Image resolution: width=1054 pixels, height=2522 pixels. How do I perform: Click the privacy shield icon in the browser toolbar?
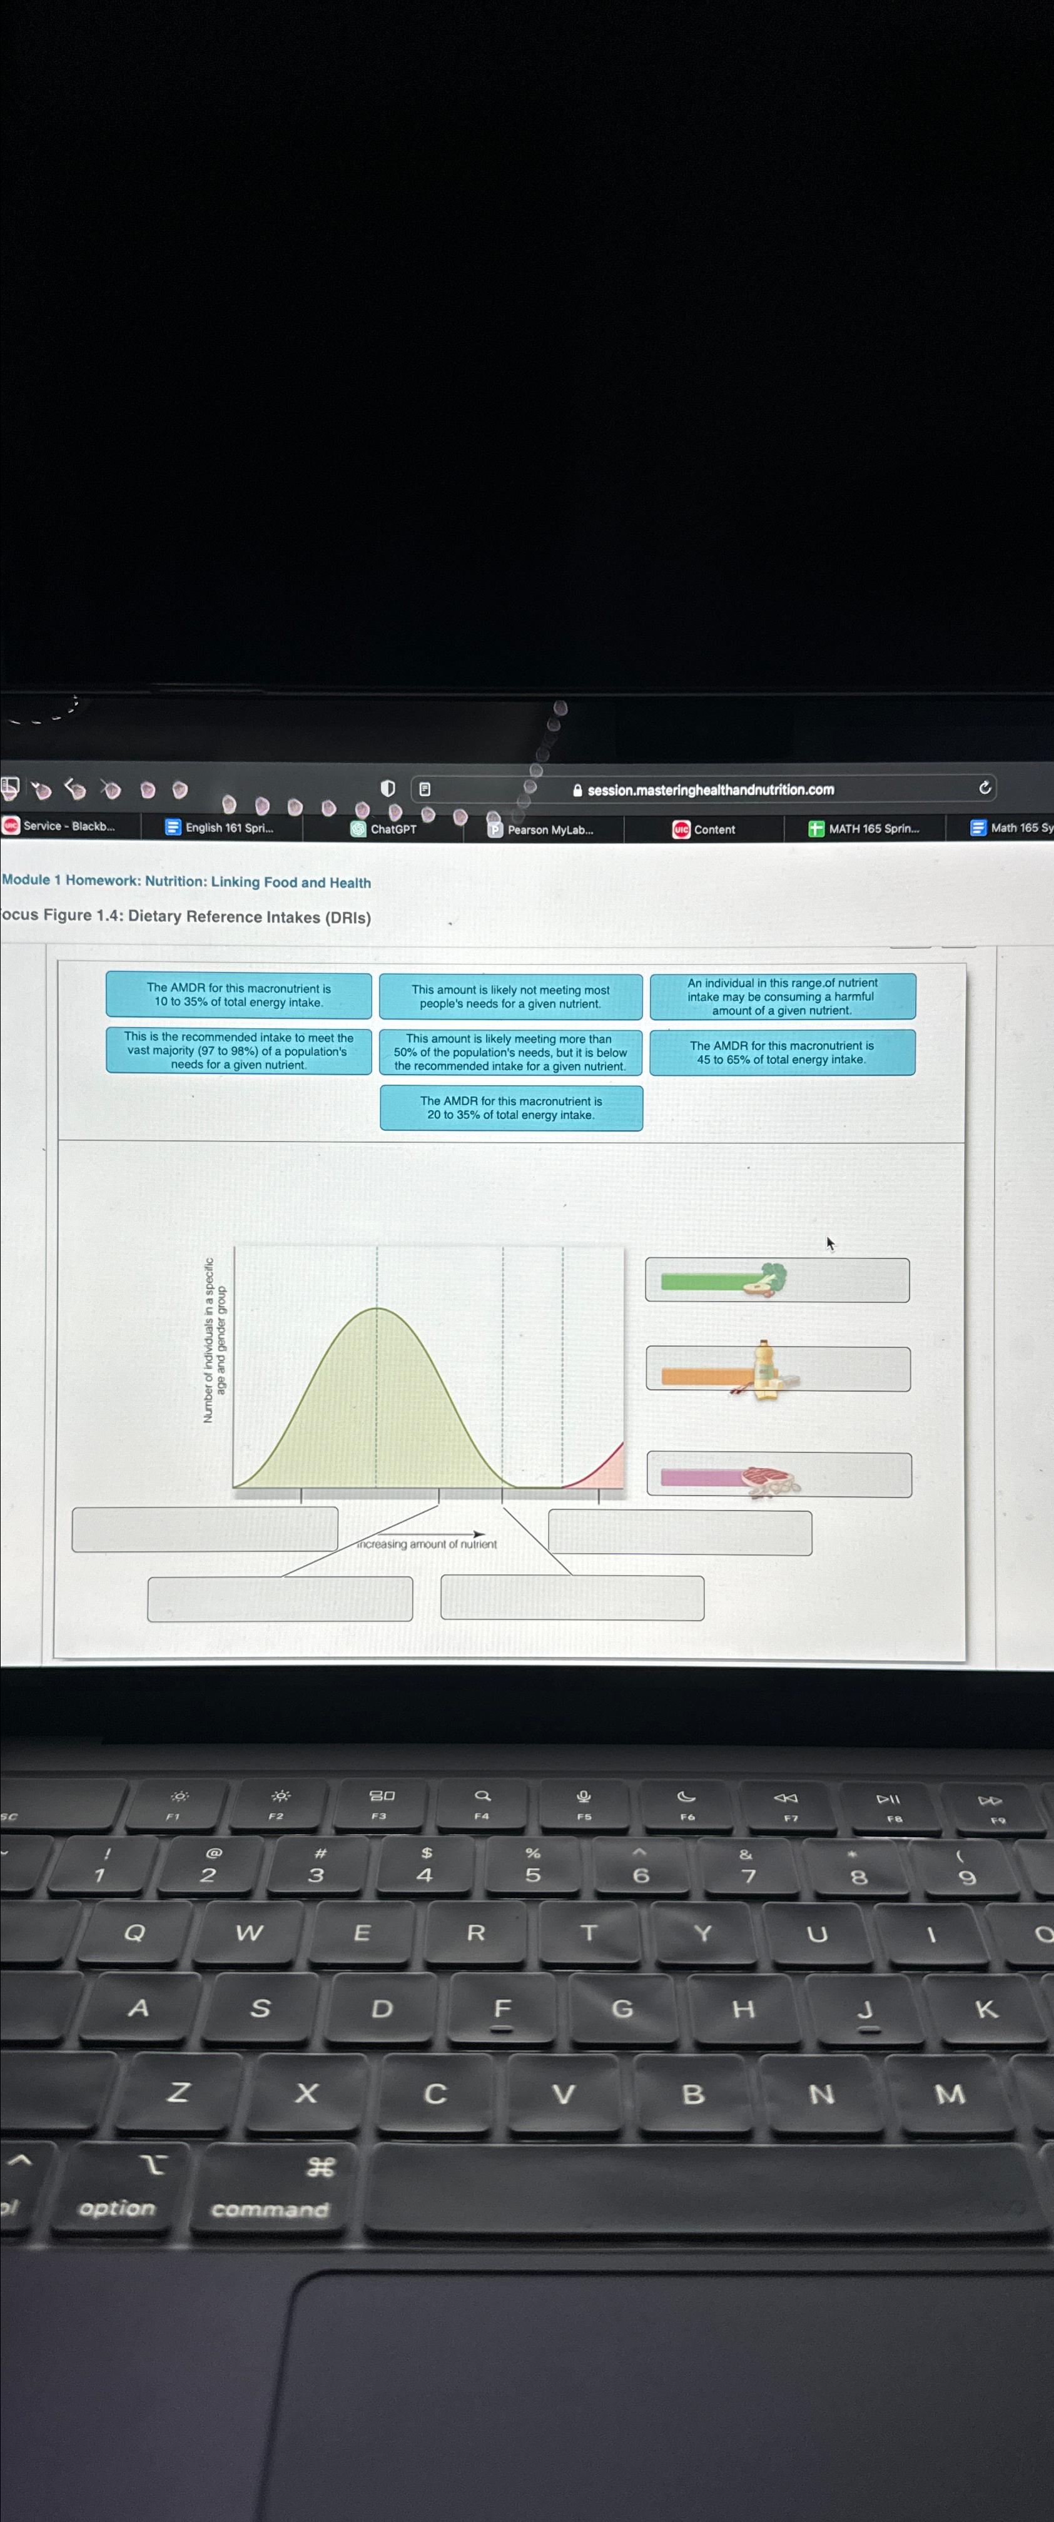(388, 788)
